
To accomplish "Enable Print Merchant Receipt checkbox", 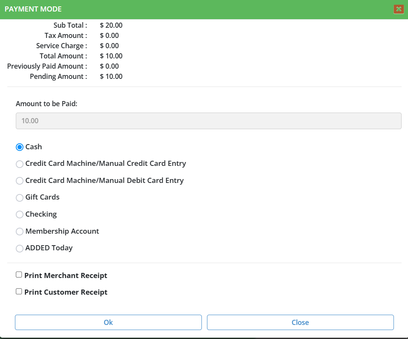I will (x=19, y=275).
